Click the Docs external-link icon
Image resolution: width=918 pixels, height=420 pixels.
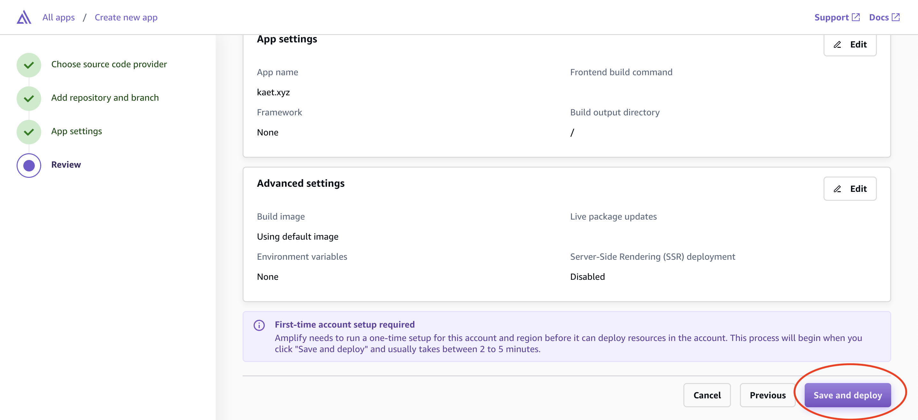[x=896, y=17]
